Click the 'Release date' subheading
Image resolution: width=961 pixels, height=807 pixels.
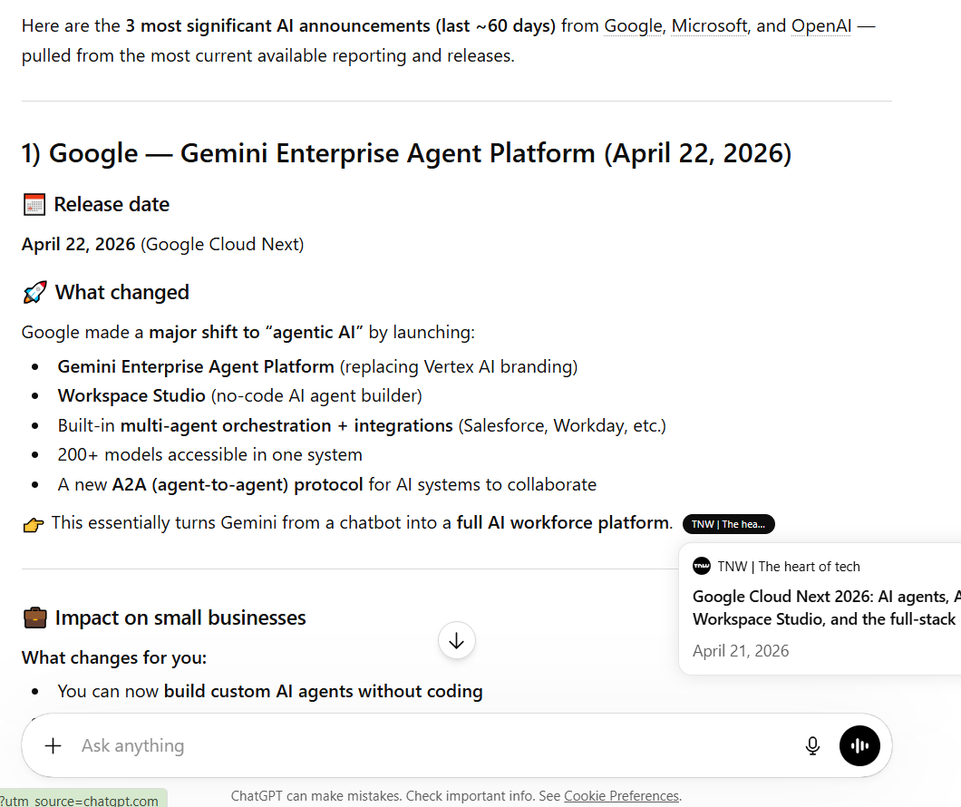[112, 205]
